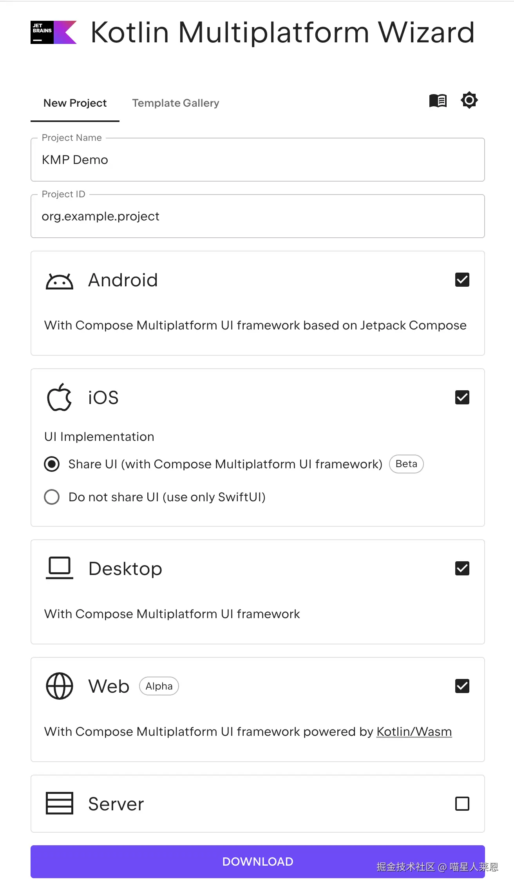Click into the Project Name field
Image resolution: width=514 pixels, height=888 pixels.
click(257, 160)
